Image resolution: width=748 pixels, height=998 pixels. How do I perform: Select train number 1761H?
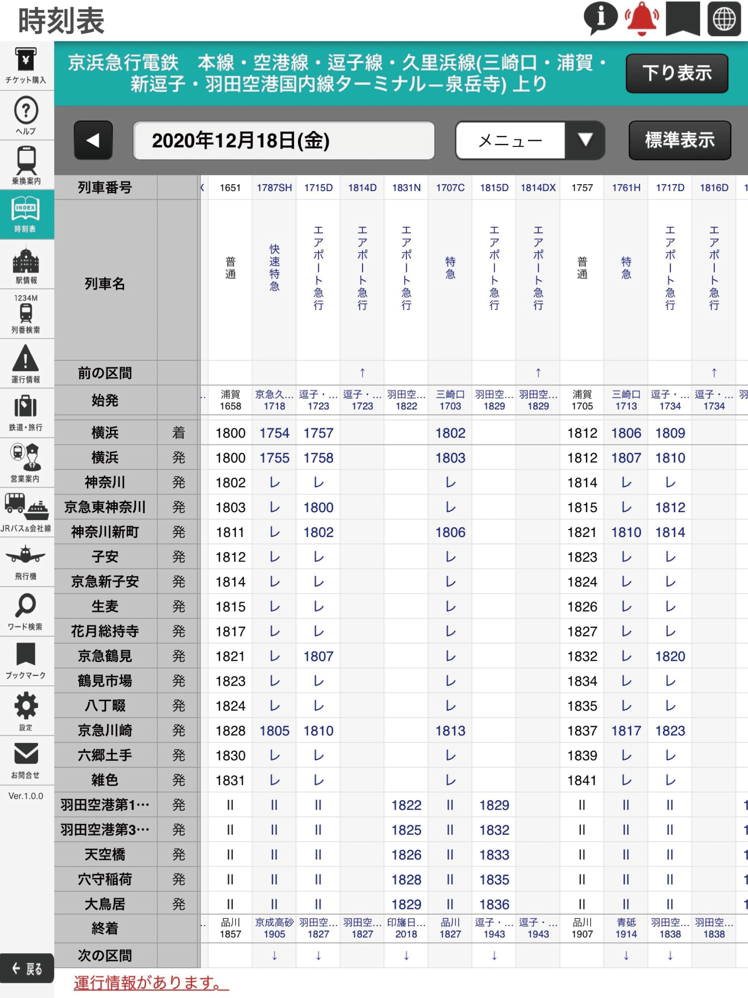click(x=626, y=188)
